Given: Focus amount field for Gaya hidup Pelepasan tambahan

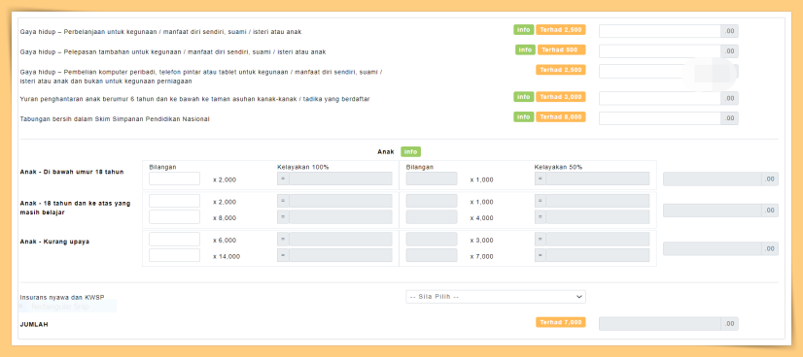Looking at the screenshot, I should point(659,51).
